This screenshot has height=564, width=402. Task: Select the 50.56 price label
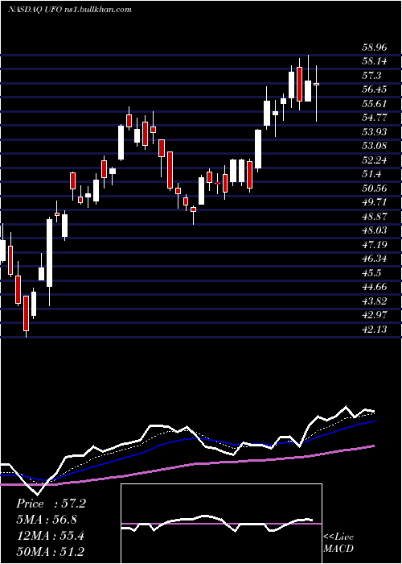(x=374, y=188)
